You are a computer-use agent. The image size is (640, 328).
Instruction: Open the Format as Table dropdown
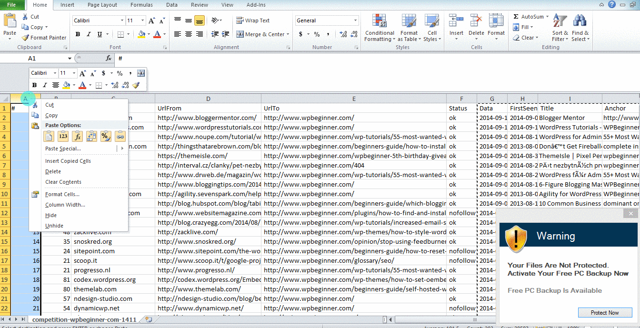point(409,27)
